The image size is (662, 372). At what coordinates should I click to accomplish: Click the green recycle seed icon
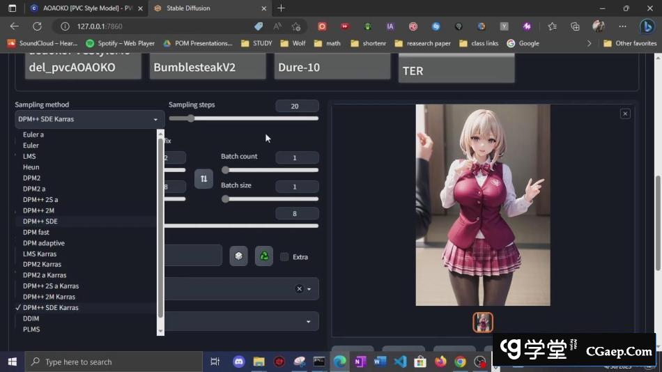(264, 256)
